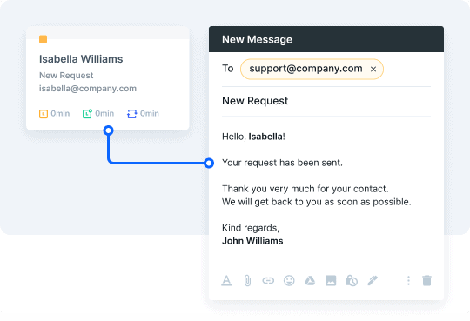Insert link using chain icon
The height and width of the screenshot is (321, 470).
pos(268,280)
